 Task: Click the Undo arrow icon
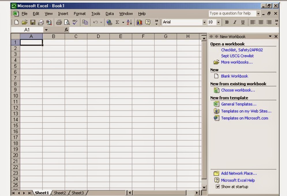[x=95, y=22]
